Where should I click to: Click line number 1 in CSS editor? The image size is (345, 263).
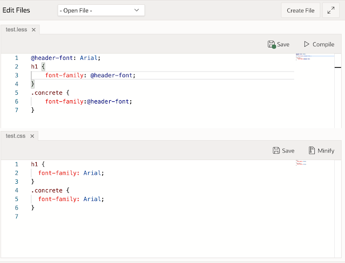tap(17, 164)
